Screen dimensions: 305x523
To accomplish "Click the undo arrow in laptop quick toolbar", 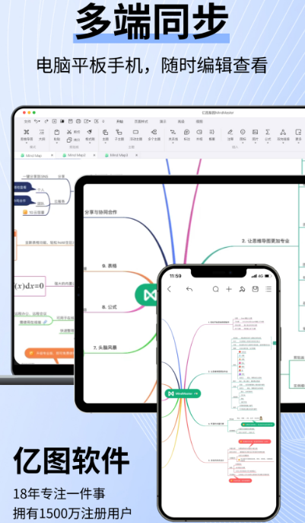I will [x=37, y=121].
